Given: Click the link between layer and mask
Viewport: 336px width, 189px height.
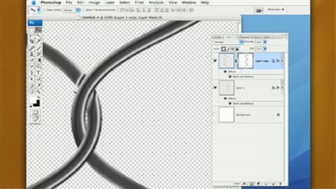Looking at the screenshot, I should pyautogui.click(x=236, y=61).
